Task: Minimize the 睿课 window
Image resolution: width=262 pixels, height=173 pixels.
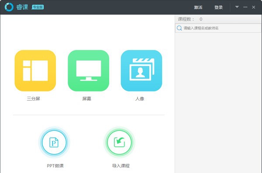Action: (x=245, y=7)
